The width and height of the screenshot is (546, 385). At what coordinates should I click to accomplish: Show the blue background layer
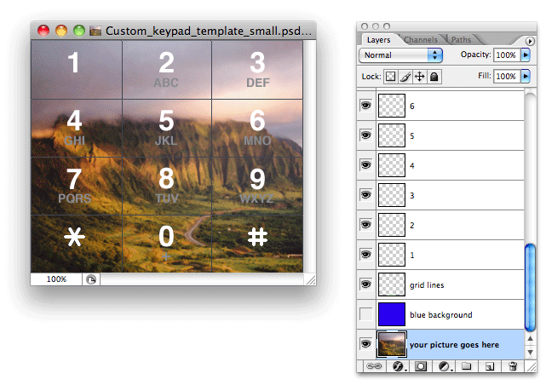click(x=366, y=314)
